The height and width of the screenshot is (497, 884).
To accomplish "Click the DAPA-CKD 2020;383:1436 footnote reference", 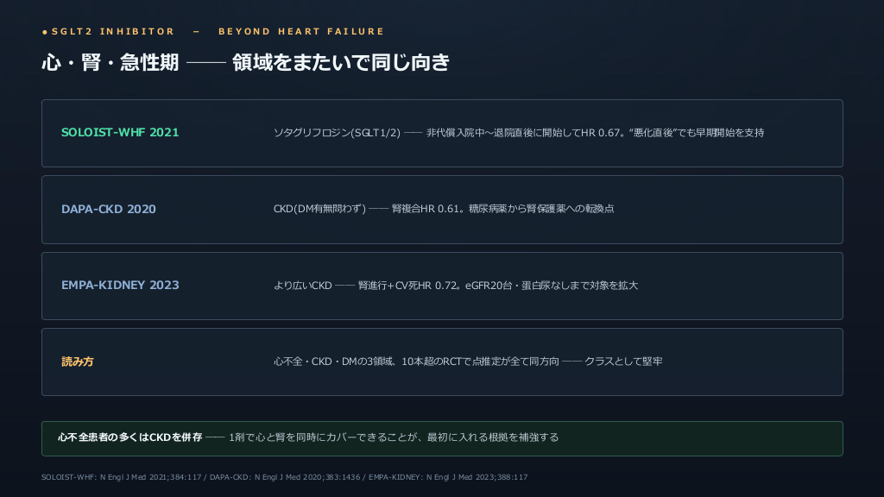I will point(285,477).
